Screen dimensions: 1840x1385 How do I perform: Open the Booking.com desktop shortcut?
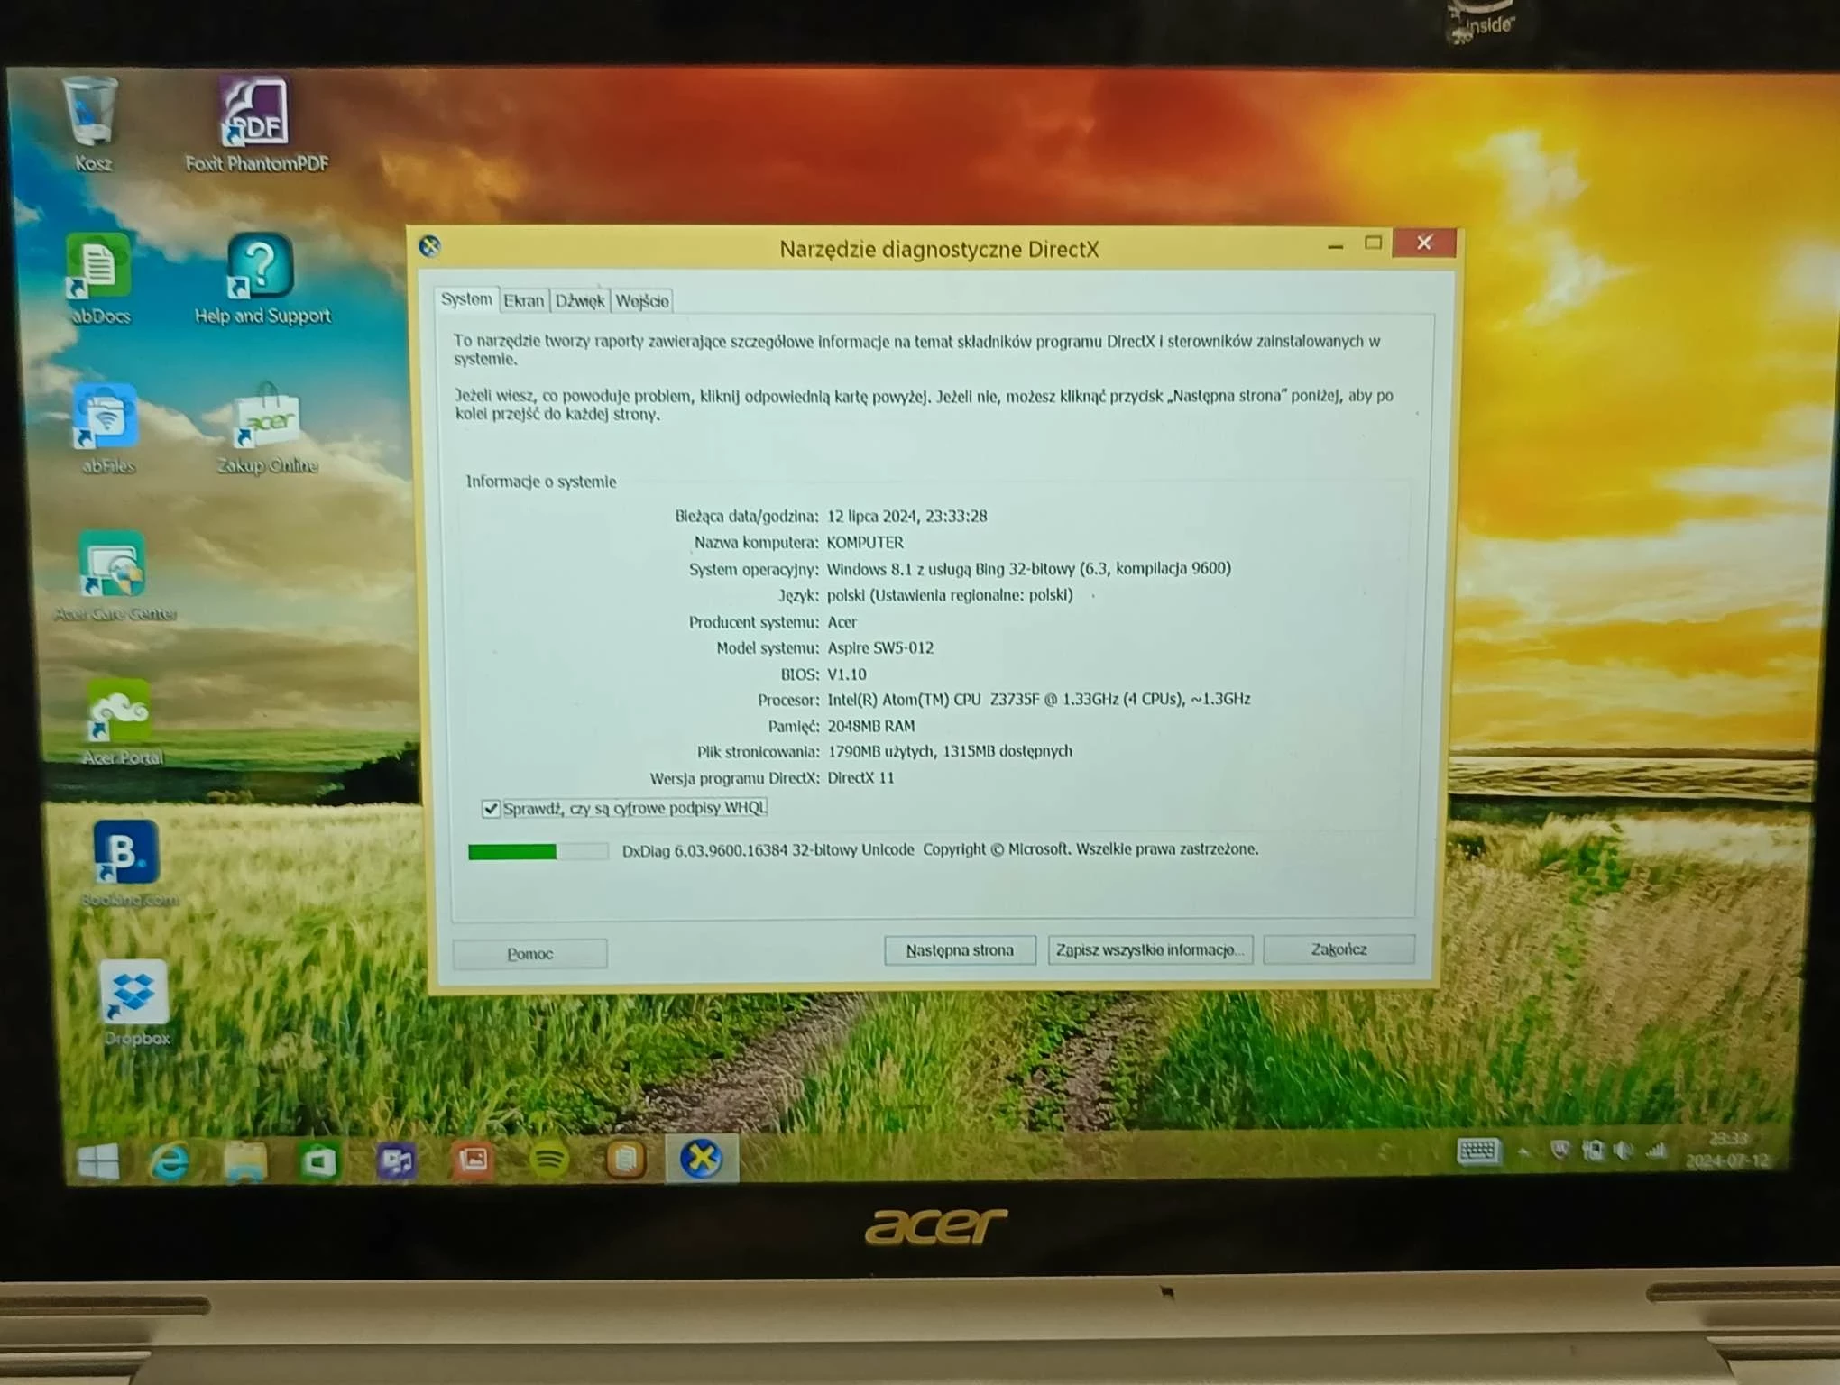pos(128,864)
